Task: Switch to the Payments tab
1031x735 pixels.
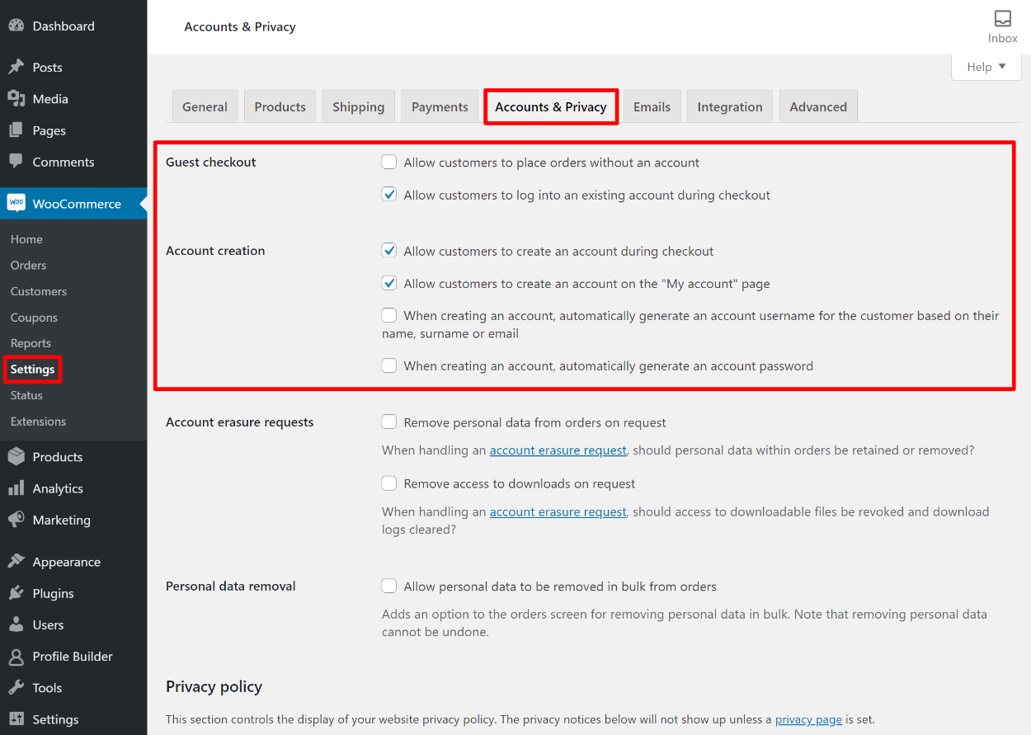Action: pyautogui.click(x=440, y=107)
